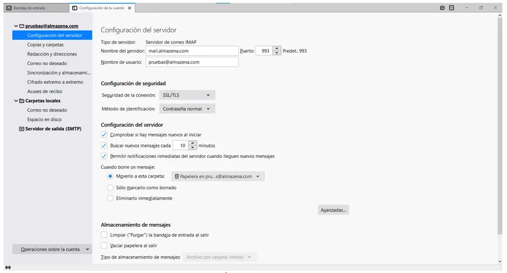507x273 pixels.
Task: Enable Vaciar papelera al salir
Action: pos(104,246)
